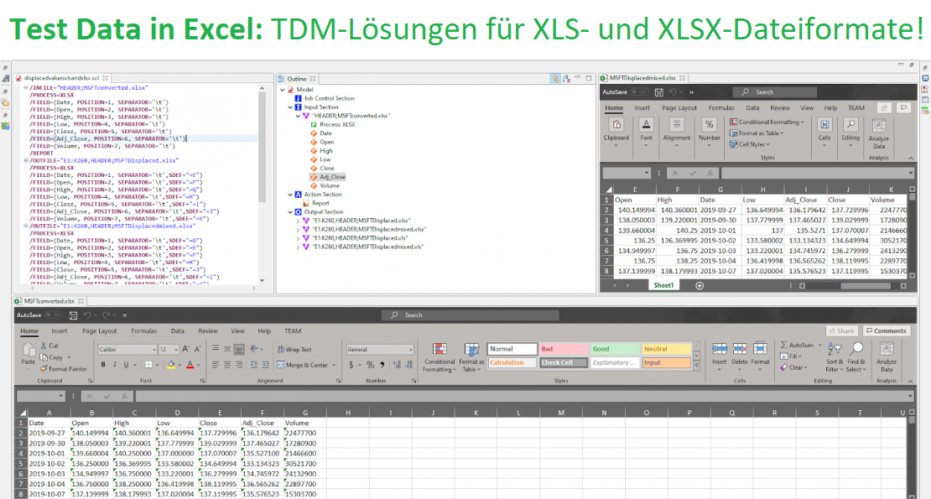Image resolution: width=931 pixels, height=499 pixels.
Task: Open Merge & Center dropdown arrow
Action: coord(334,365)
